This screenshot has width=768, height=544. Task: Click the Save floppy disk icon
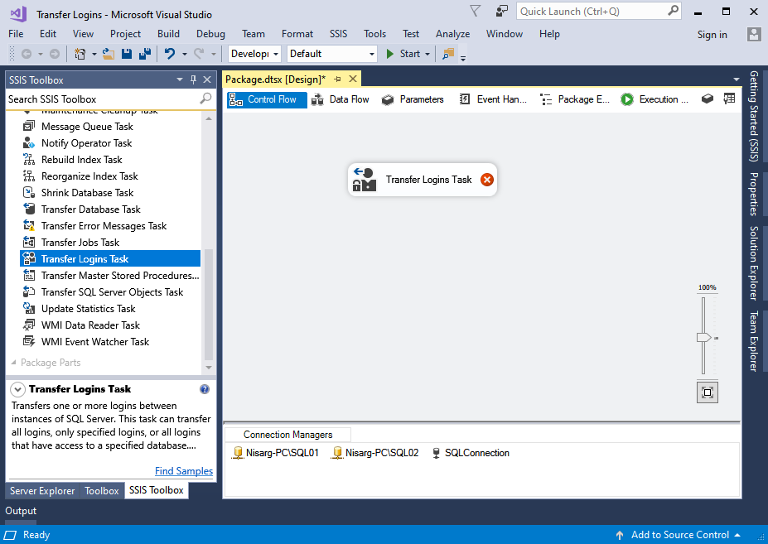[127, 54]
